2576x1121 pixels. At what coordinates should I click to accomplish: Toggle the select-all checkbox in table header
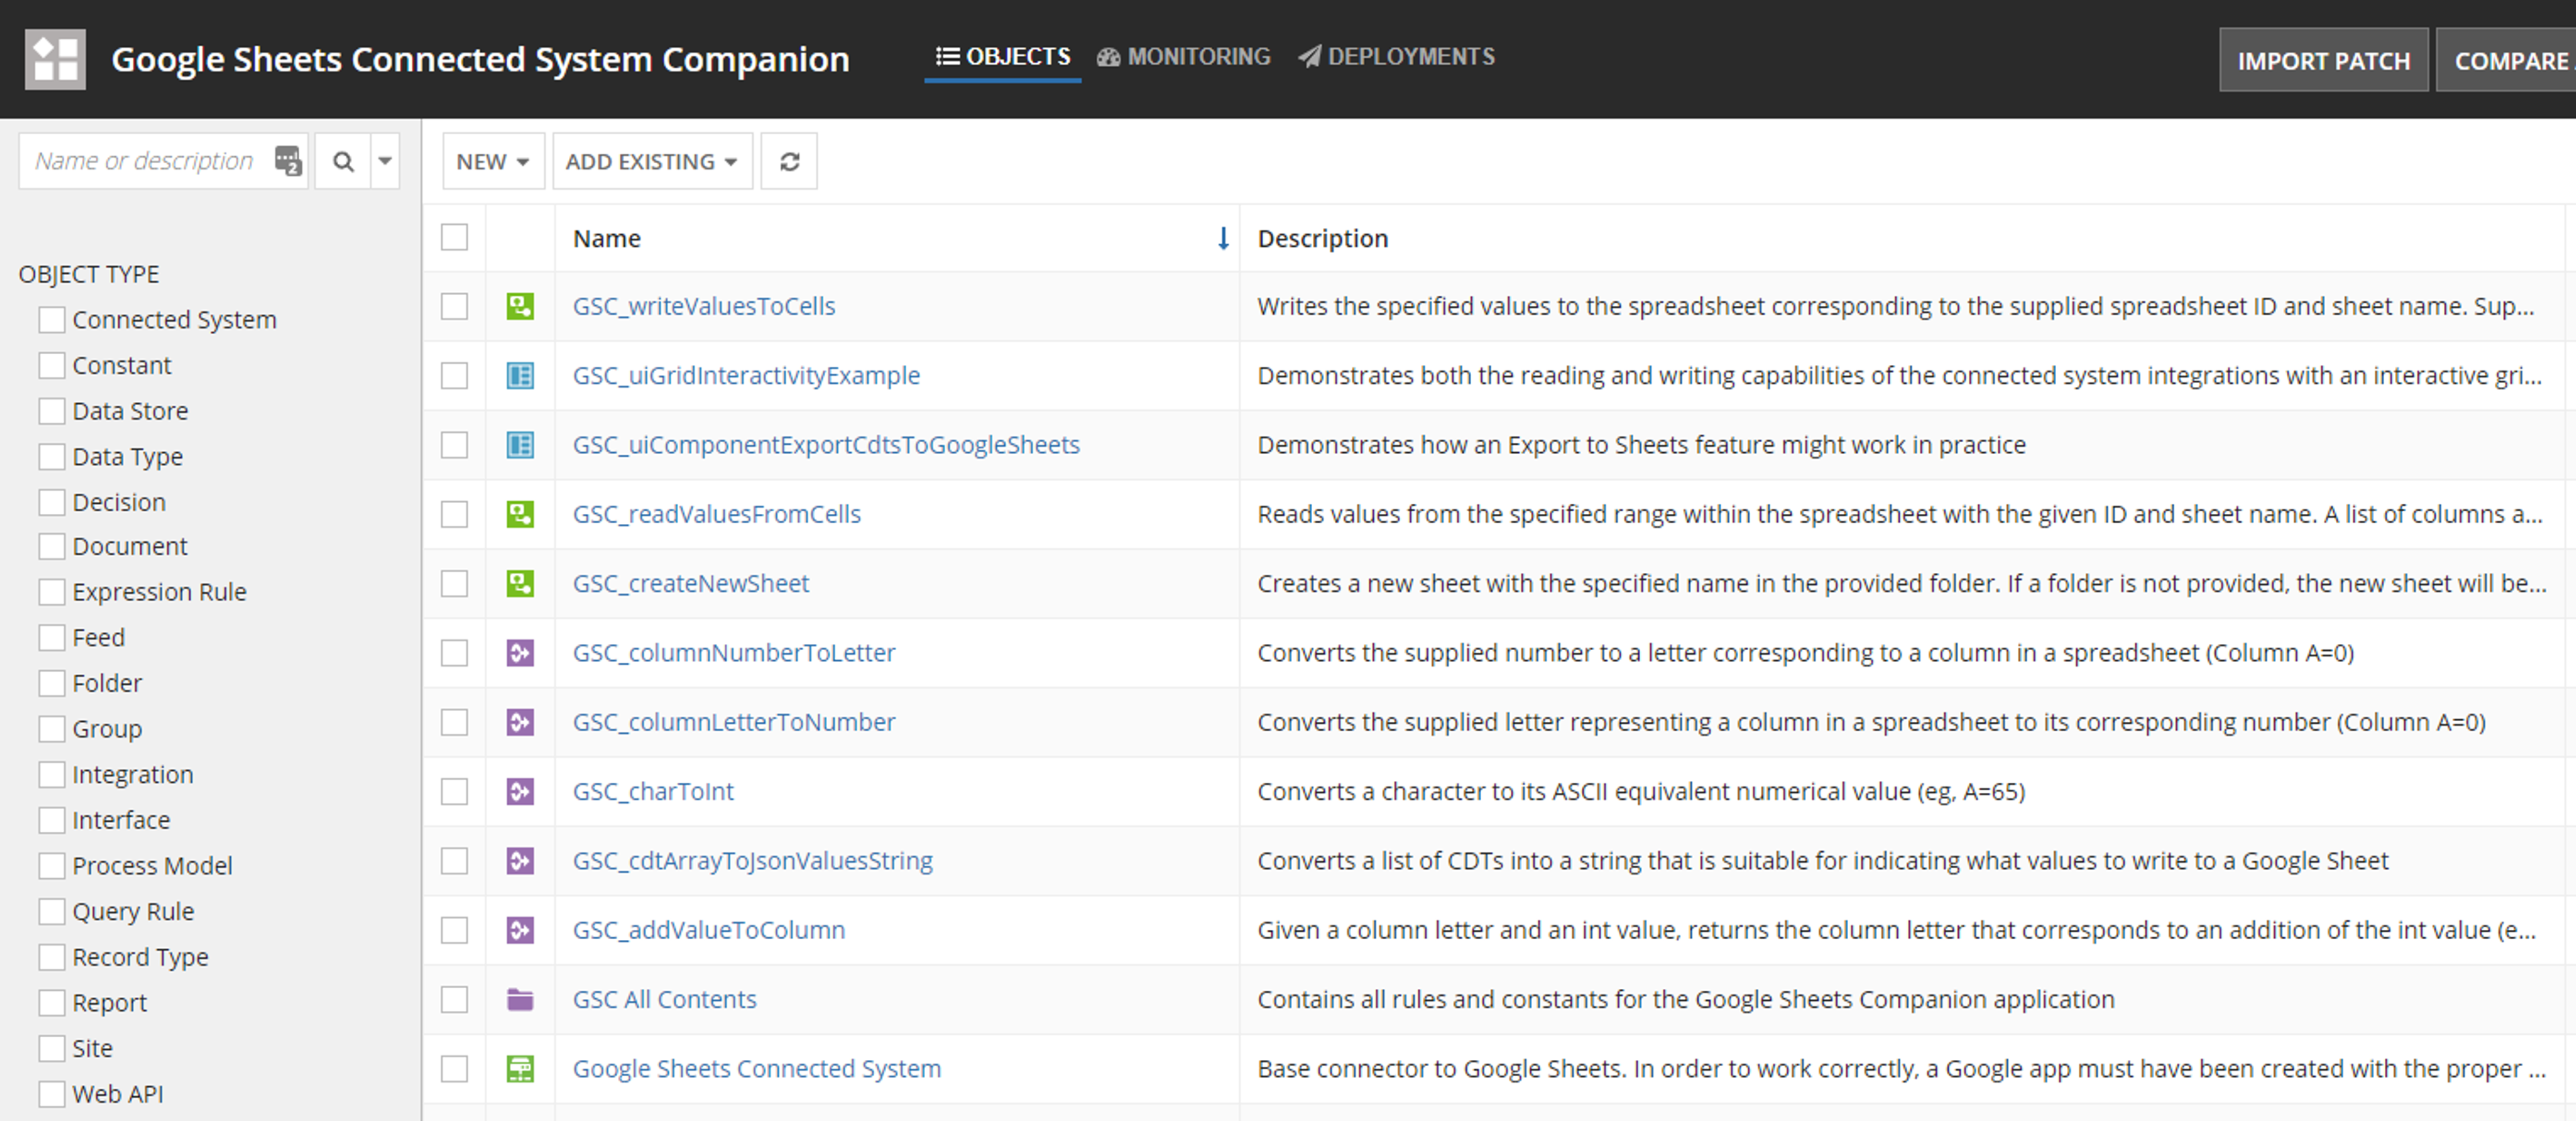454,237
